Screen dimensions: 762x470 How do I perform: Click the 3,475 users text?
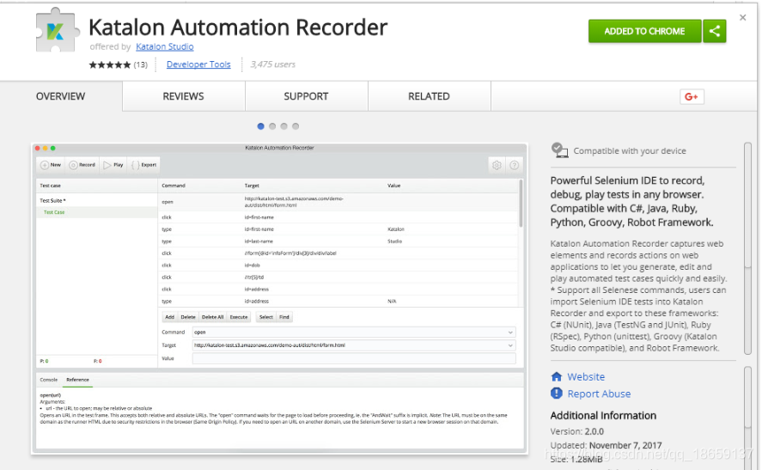[272, 64]
